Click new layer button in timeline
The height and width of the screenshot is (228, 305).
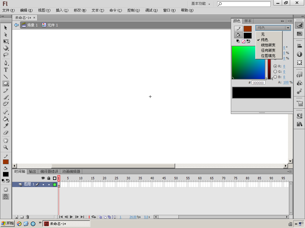point(17,217)
